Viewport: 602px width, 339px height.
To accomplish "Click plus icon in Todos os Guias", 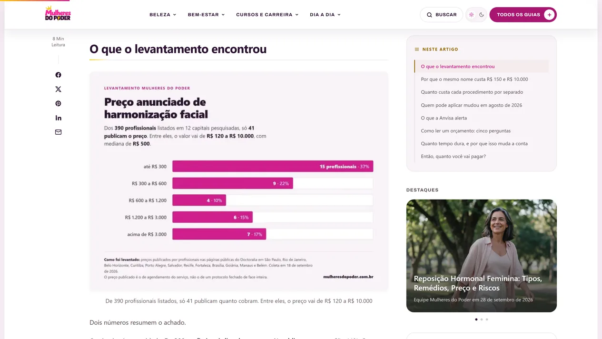I will 549,15.
